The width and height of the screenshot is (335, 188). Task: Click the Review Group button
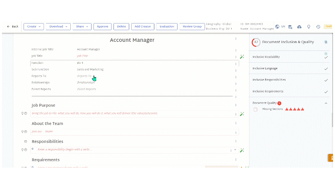point(192,26)
